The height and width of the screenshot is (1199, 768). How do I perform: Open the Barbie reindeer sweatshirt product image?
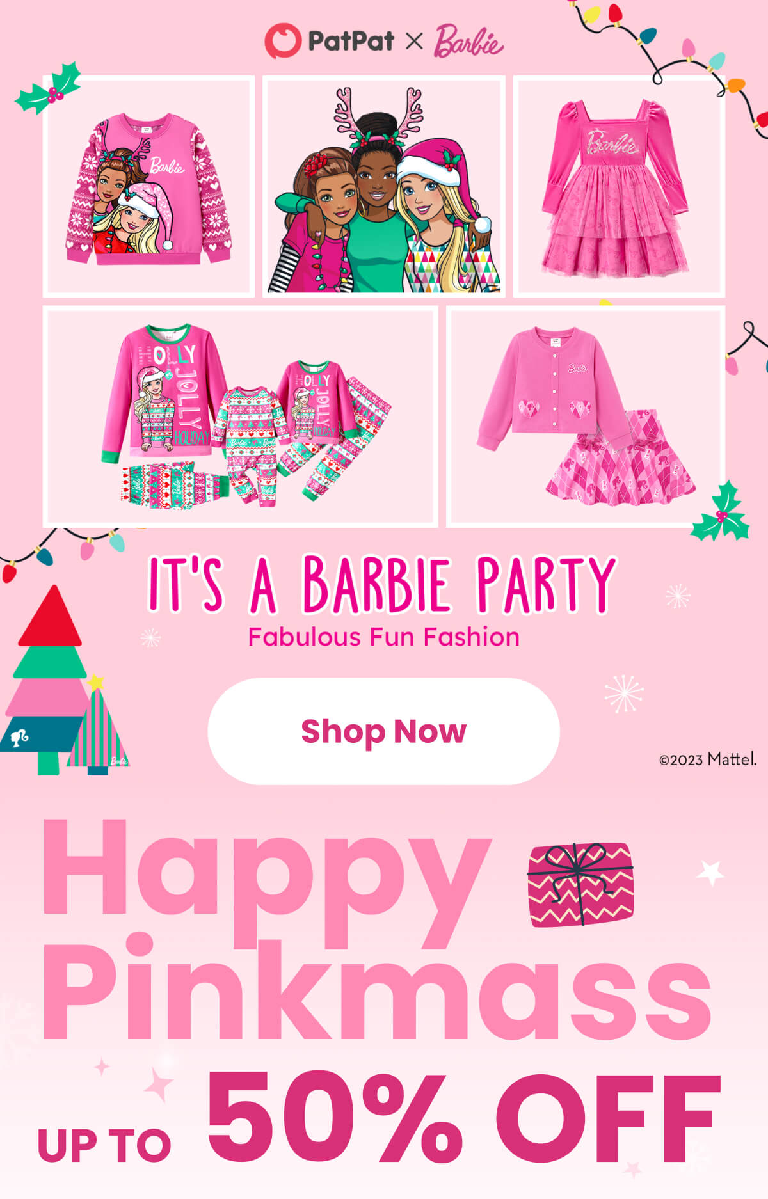click(x=148, y=186)
